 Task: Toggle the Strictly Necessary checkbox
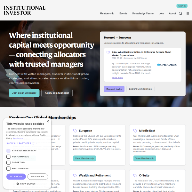pos(8,151)
